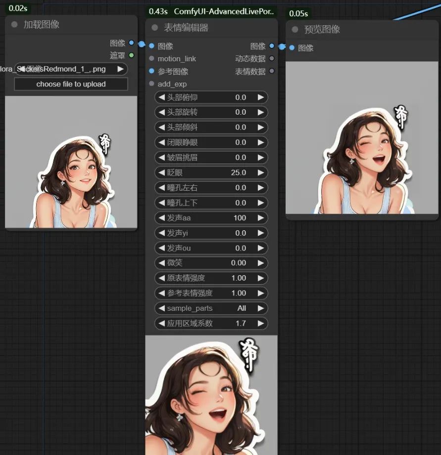Decrease the 瞳孔左右 value with left arrow
The height and width of the screenshot is (455, 441).
click(162, 188)
